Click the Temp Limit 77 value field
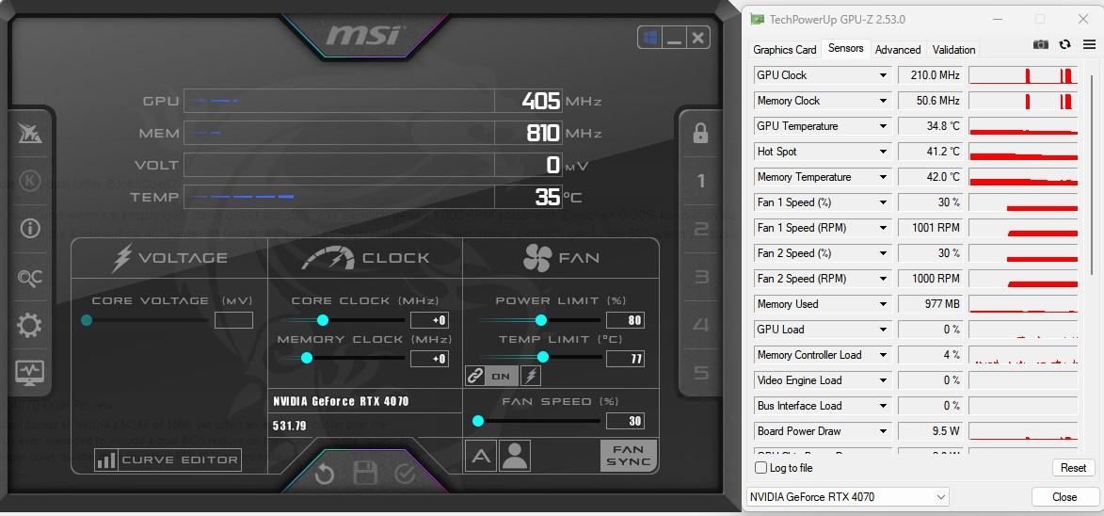 click(625, 359)
